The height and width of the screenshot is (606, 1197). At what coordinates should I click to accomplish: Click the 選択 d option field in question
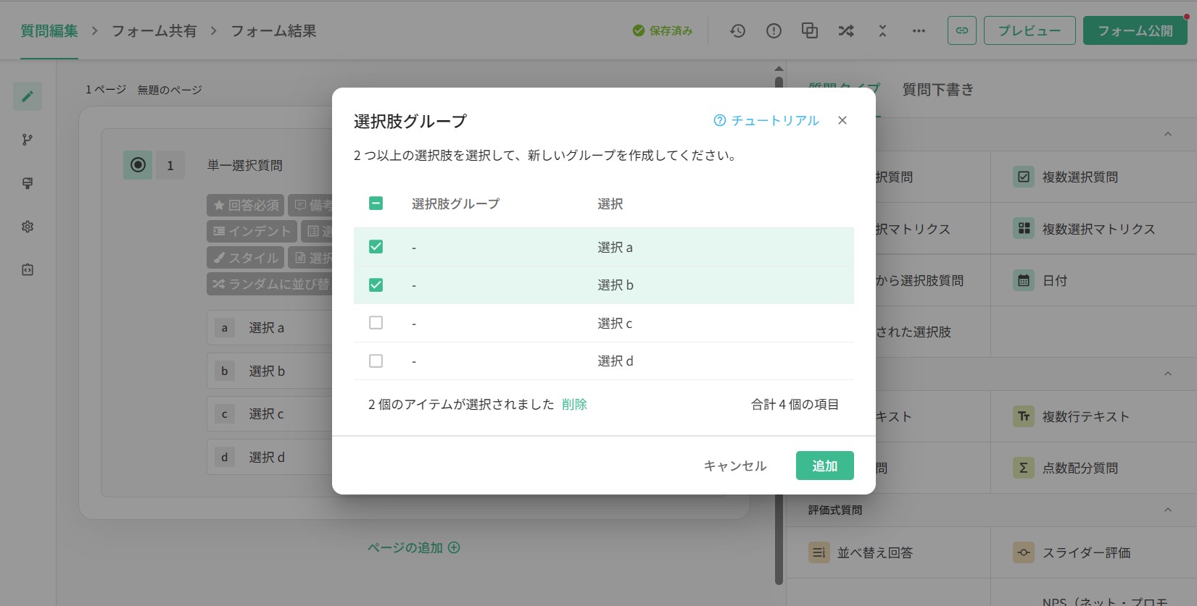pyautogui.click(x=270, y=457)
